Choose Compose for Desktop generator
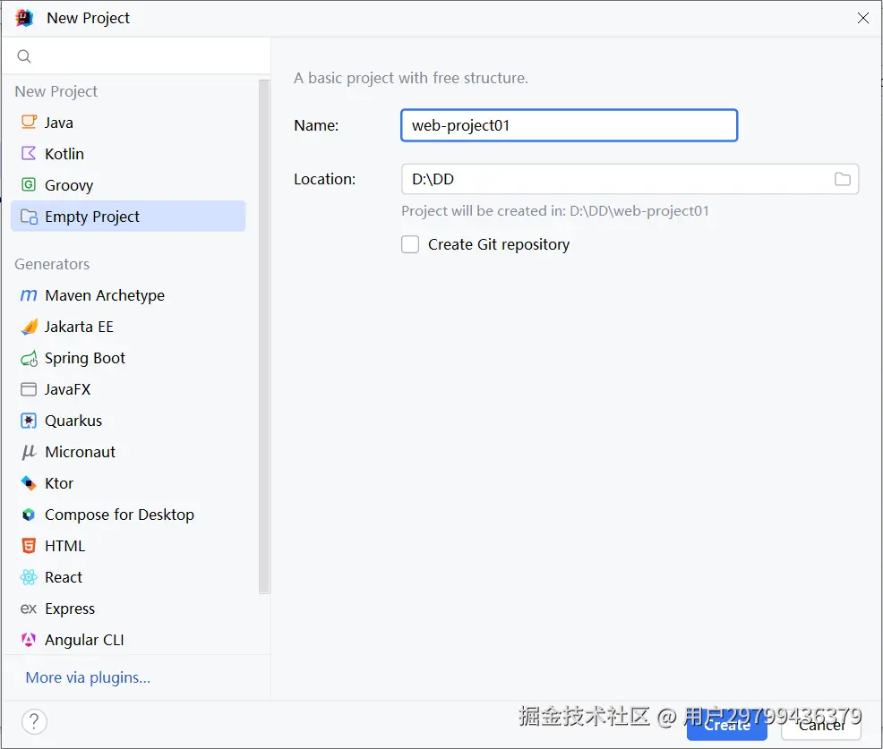This screenshot has width=883, height=749. [x=128, y=515]
